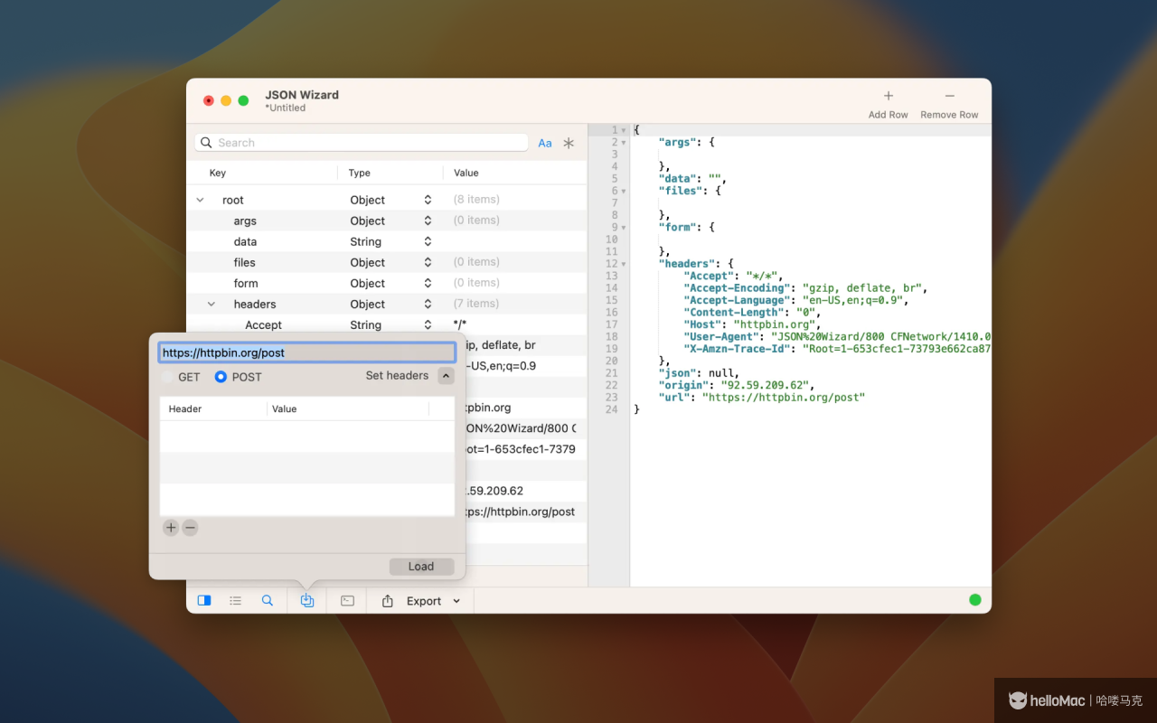Image resolution: width=1157 pixels, height=723 pixels.
Task: Open the terminal console icon
Action: point(347,600)
